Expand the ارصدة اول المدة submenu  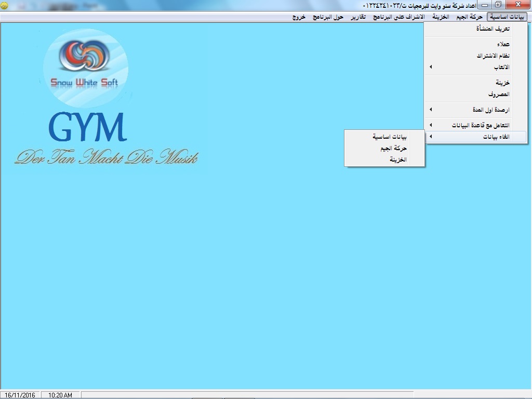point(493,110)
